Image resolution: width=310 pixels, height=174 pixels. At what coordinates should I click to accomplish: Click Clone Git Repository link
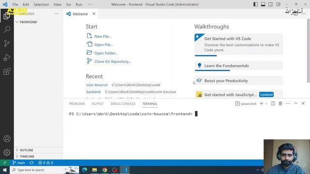click(113, 61)
